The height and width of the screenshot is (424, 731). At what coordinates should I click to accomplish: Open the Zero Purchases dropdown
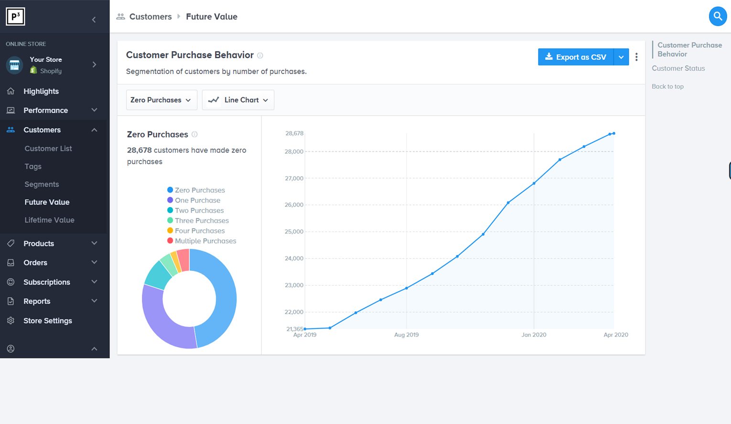click(161, 100)
